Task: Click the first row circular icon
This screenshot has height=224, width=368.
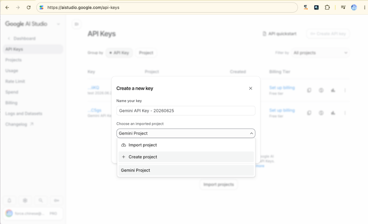Action: 321,90
